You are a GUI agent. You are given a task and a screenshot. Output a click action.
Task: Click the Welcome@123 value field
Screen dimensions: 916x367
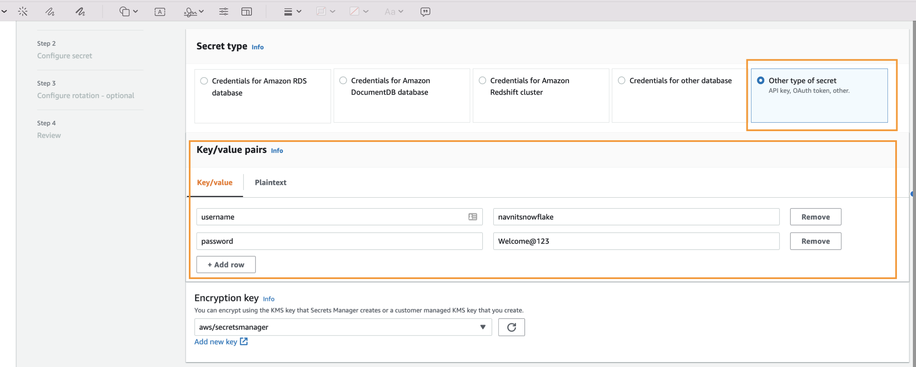pos(636,241)
